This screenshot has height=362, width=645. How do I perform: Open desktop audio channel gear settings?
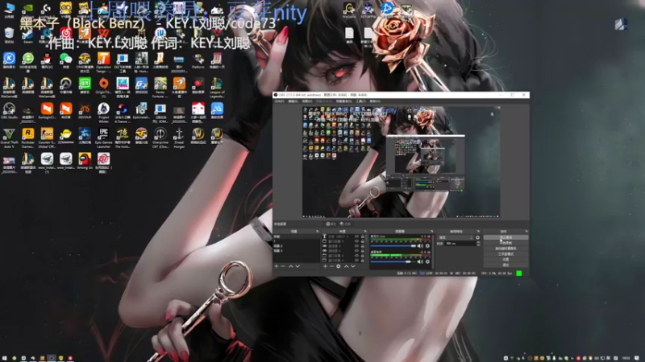pyautogui.click(x=427, y=261)
